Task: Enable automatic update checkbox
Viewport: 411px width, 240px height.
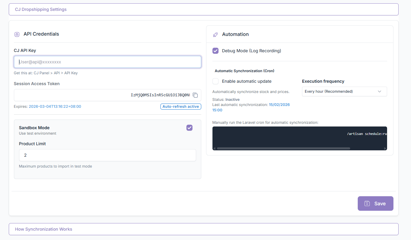Action: point(215,81)
